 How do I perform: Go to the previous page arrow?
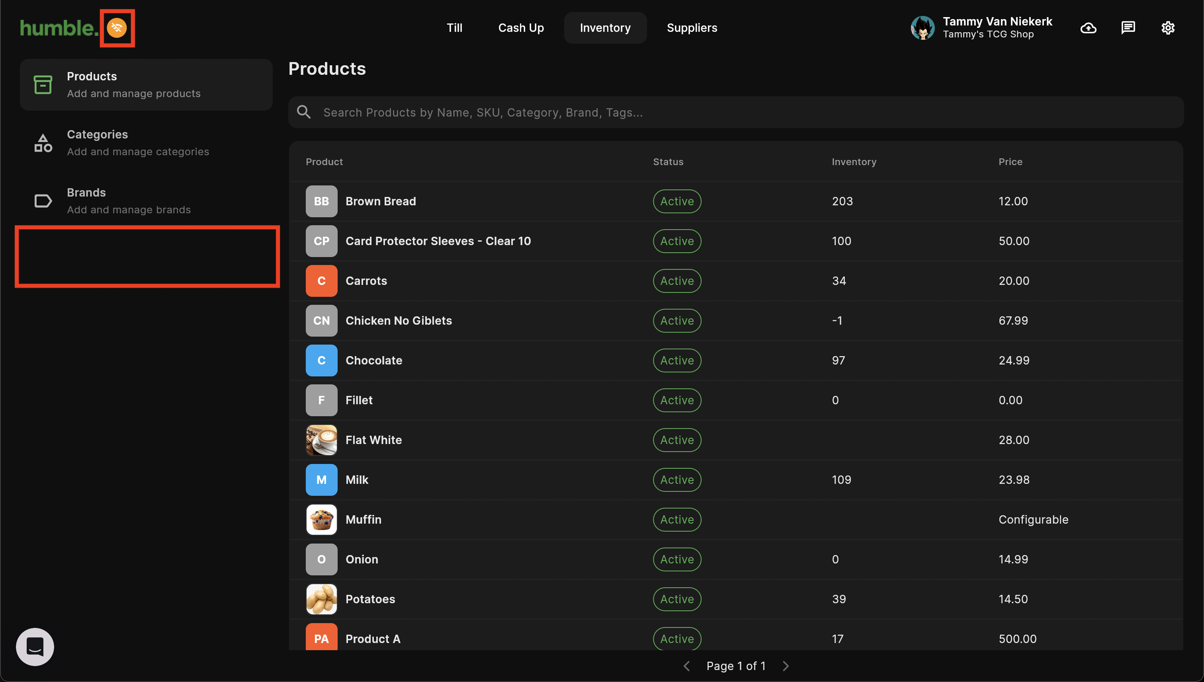[x=686, y=666]
